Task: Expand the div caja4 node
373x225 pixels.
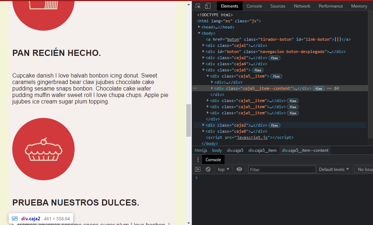Action: [x=203, y=63]
